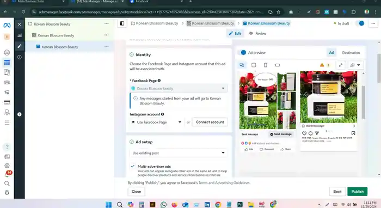Click the Meta logo icon
Screen dimensions: 381x208
tap(7, 25)
